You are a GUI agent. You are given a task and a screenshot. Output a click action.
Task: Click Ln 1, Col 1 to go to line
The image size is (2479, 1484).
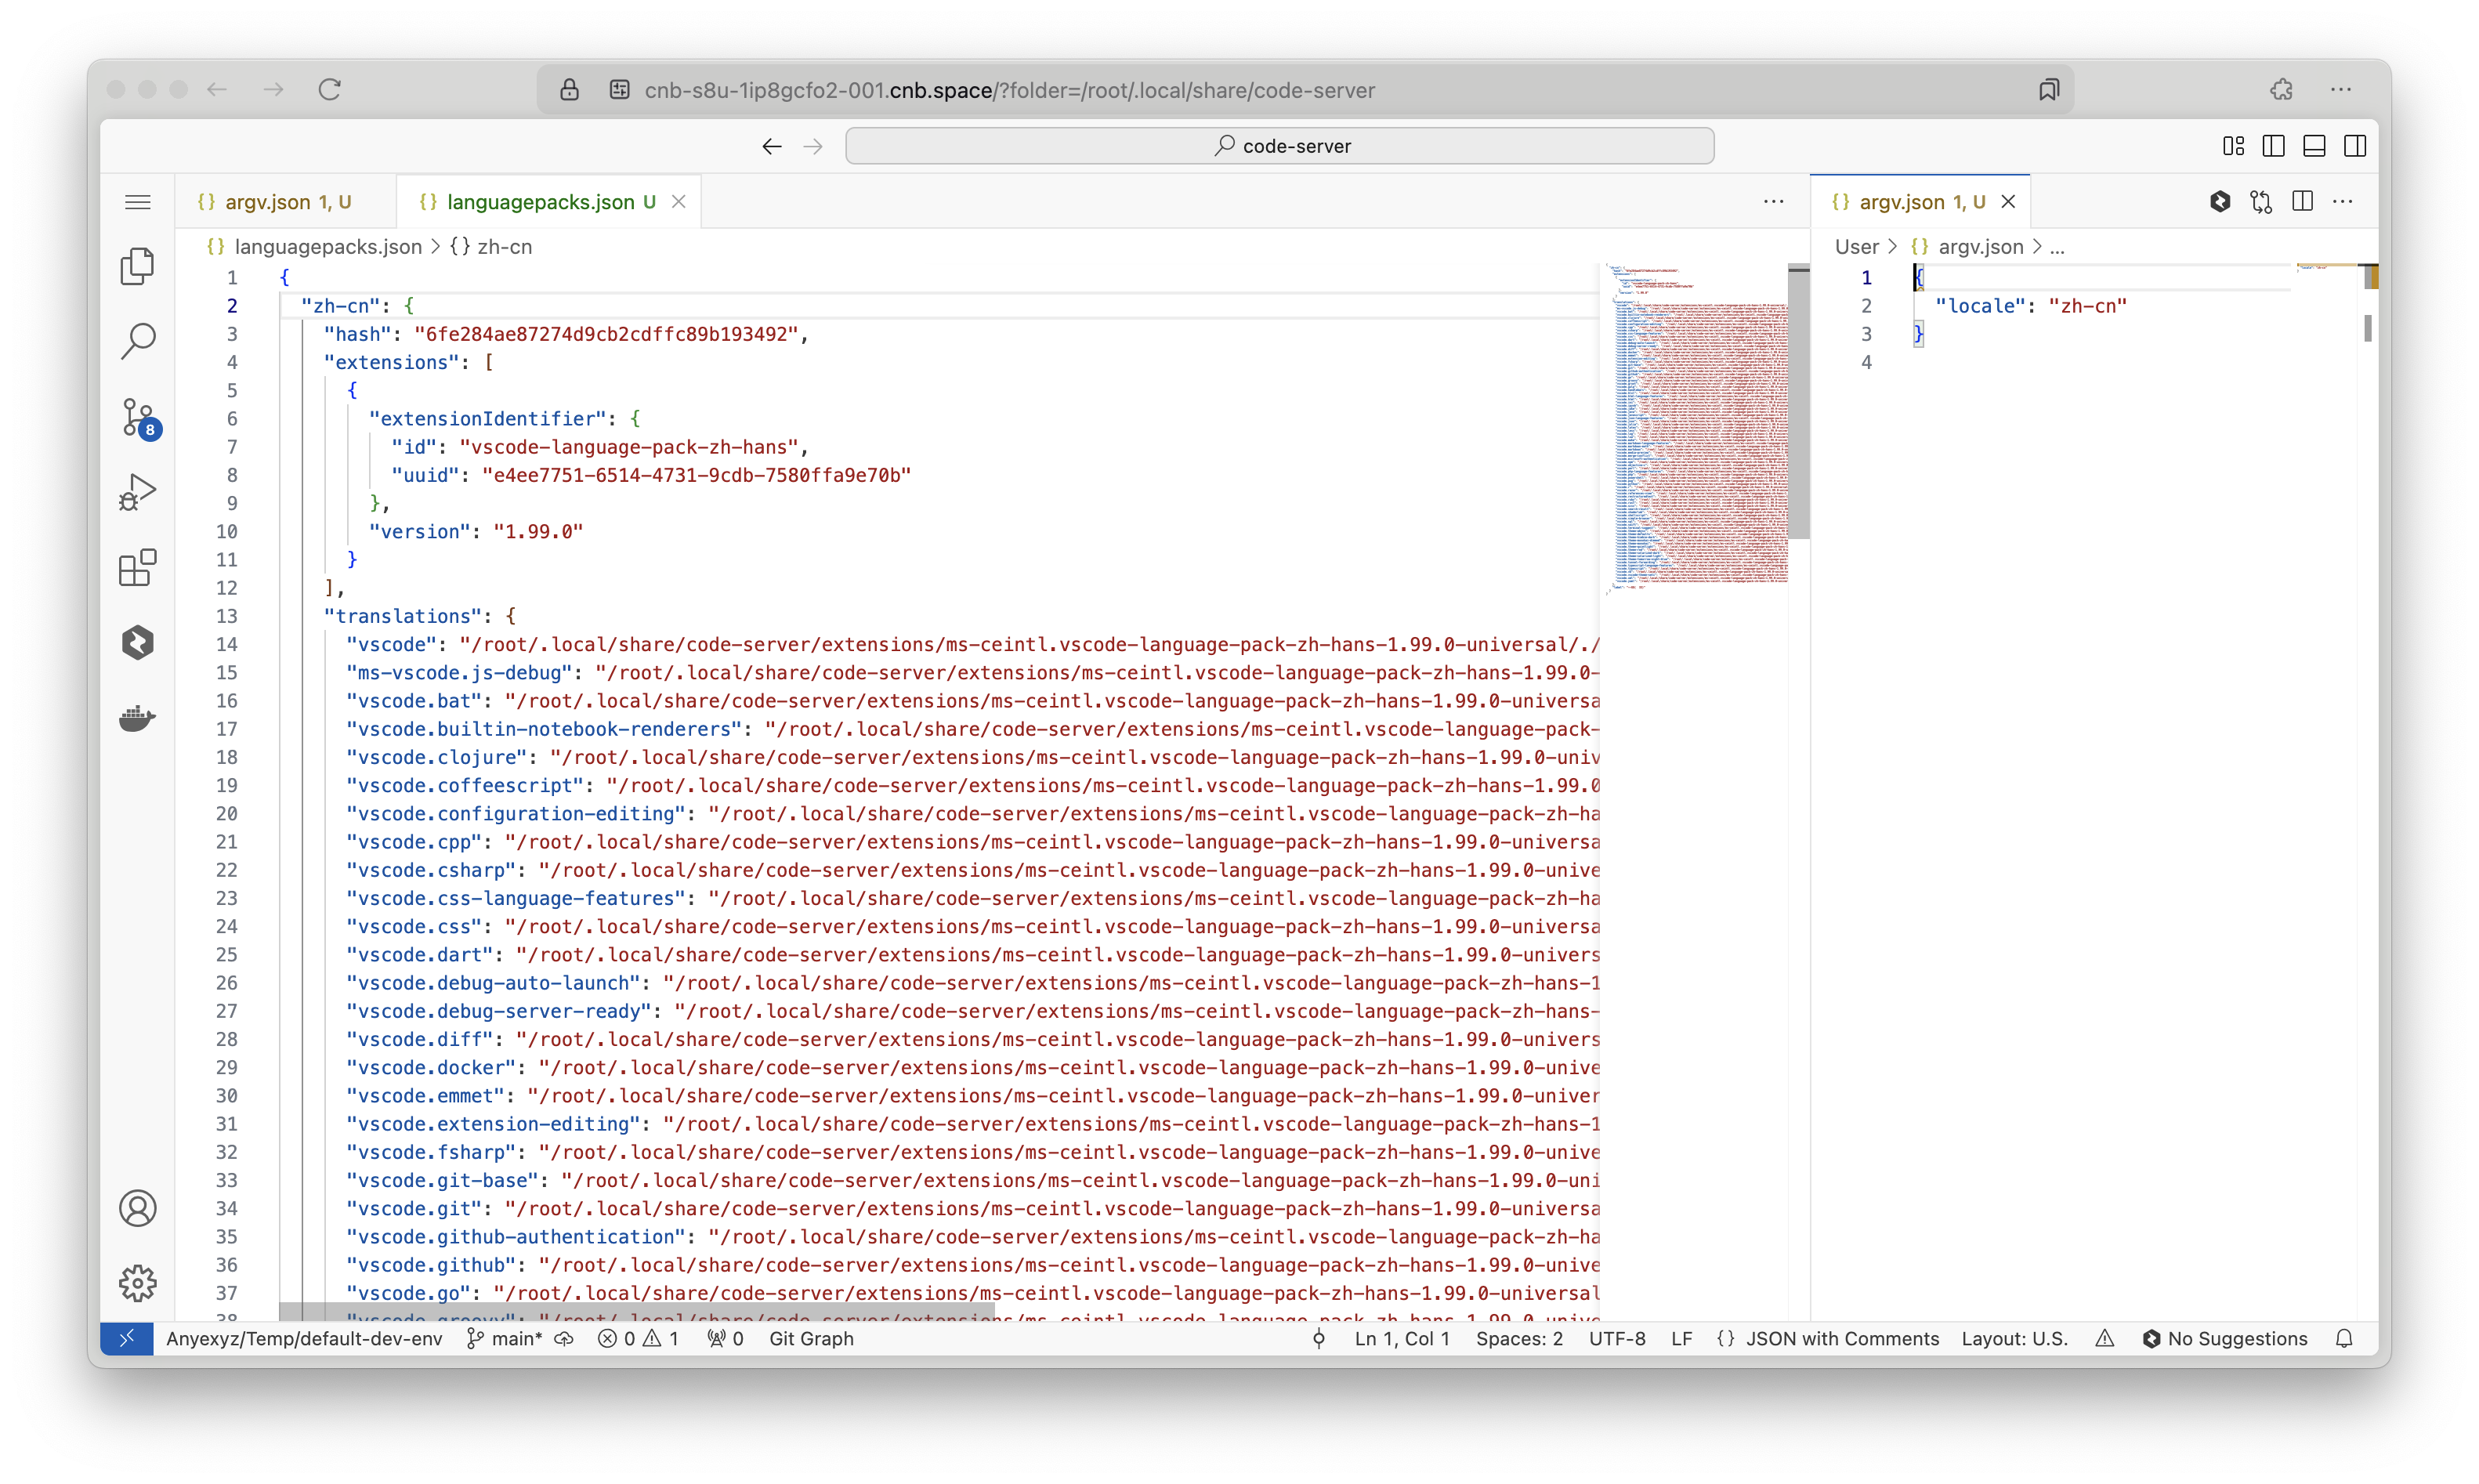[x=1402, y=1338]
